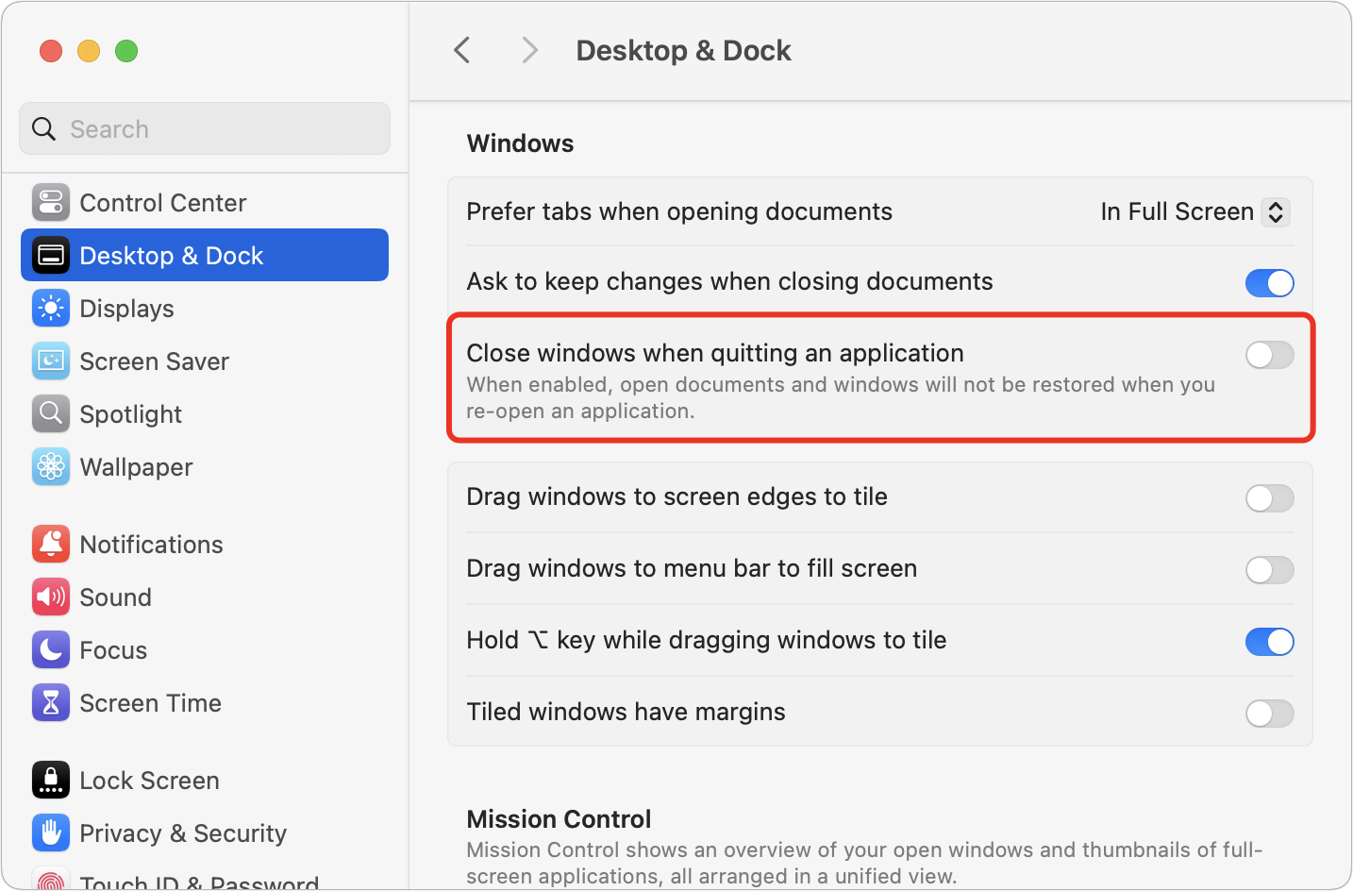This screenshot has width=1353, height=891.
Task: Go forward using the right chevron
Action: (529, 50)
